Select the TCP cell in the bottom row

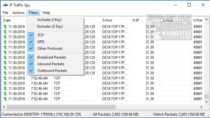click(x=57, y=99)
